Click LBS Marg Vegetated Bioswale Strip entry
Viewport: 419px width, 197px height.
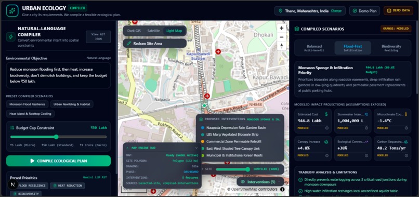point(232,135)
